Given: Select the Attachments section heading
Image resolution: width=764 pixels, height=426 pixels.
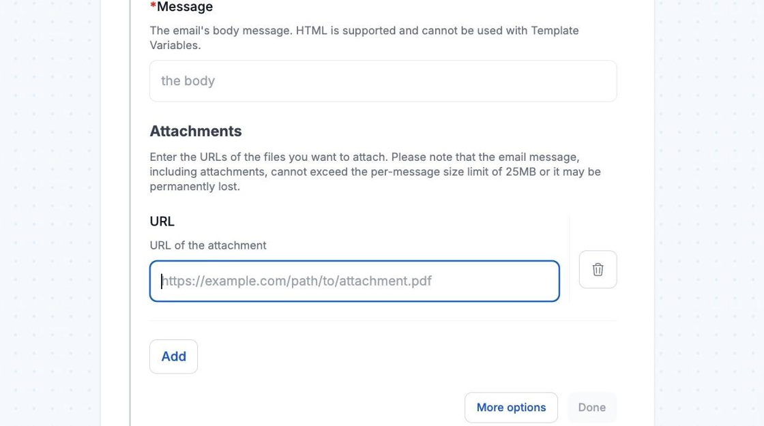Looking at the screenshot, I should point(196,131).
